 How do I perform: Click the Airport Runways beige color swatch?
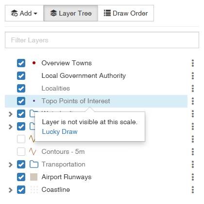pos(34,177)
